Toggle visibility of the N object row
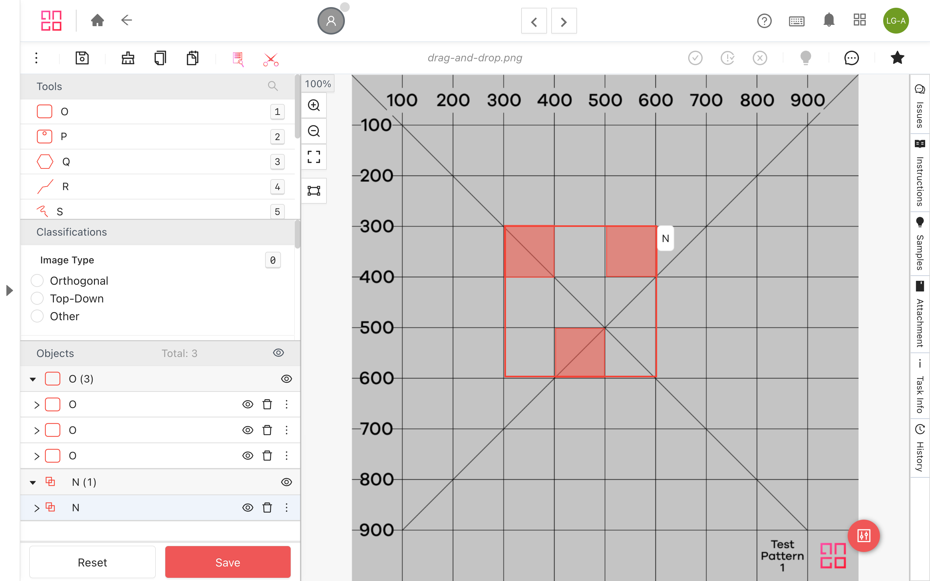Image resolution: width=930 pixels, height=581 pixels. (x=247, y=508)
